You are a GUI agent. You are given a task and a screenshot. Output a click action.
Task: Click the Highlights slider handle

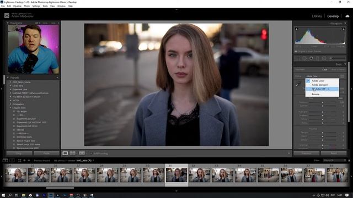[322, 112]
